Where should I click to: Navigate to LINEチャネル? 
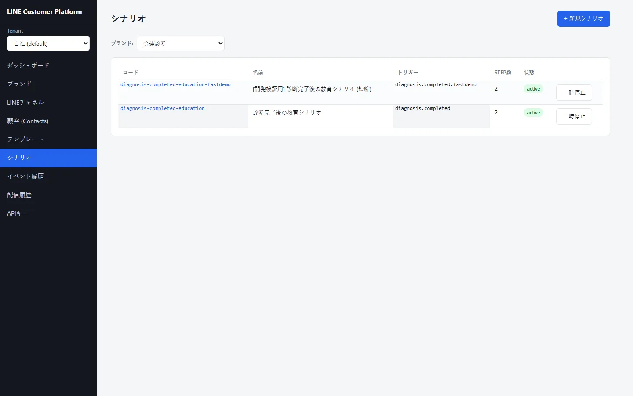48,102
